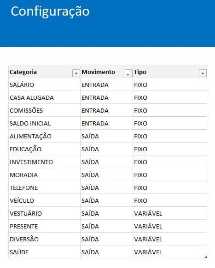The width and height of the screenshot is (215, 268).
Task: Click the table resize handle corner
Action: click(x=206, y=257)
